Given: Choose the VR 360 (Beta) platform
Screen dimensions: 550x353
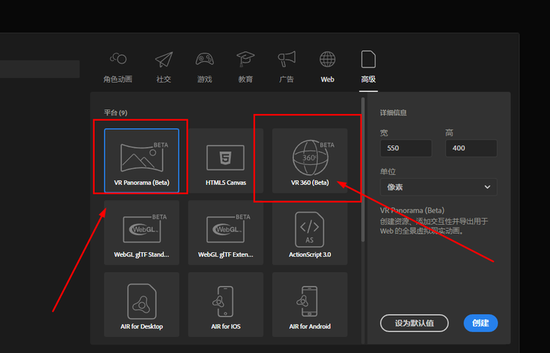Looking at the screenshot, I should click(309, 160).
